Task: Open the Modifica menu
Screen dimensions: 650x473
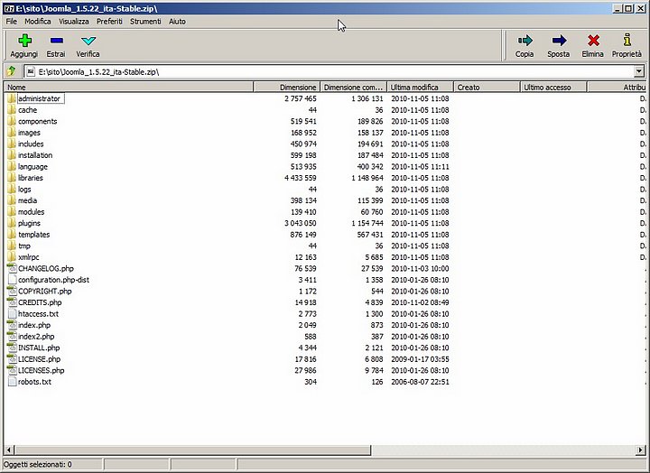Action: point(38,21)
